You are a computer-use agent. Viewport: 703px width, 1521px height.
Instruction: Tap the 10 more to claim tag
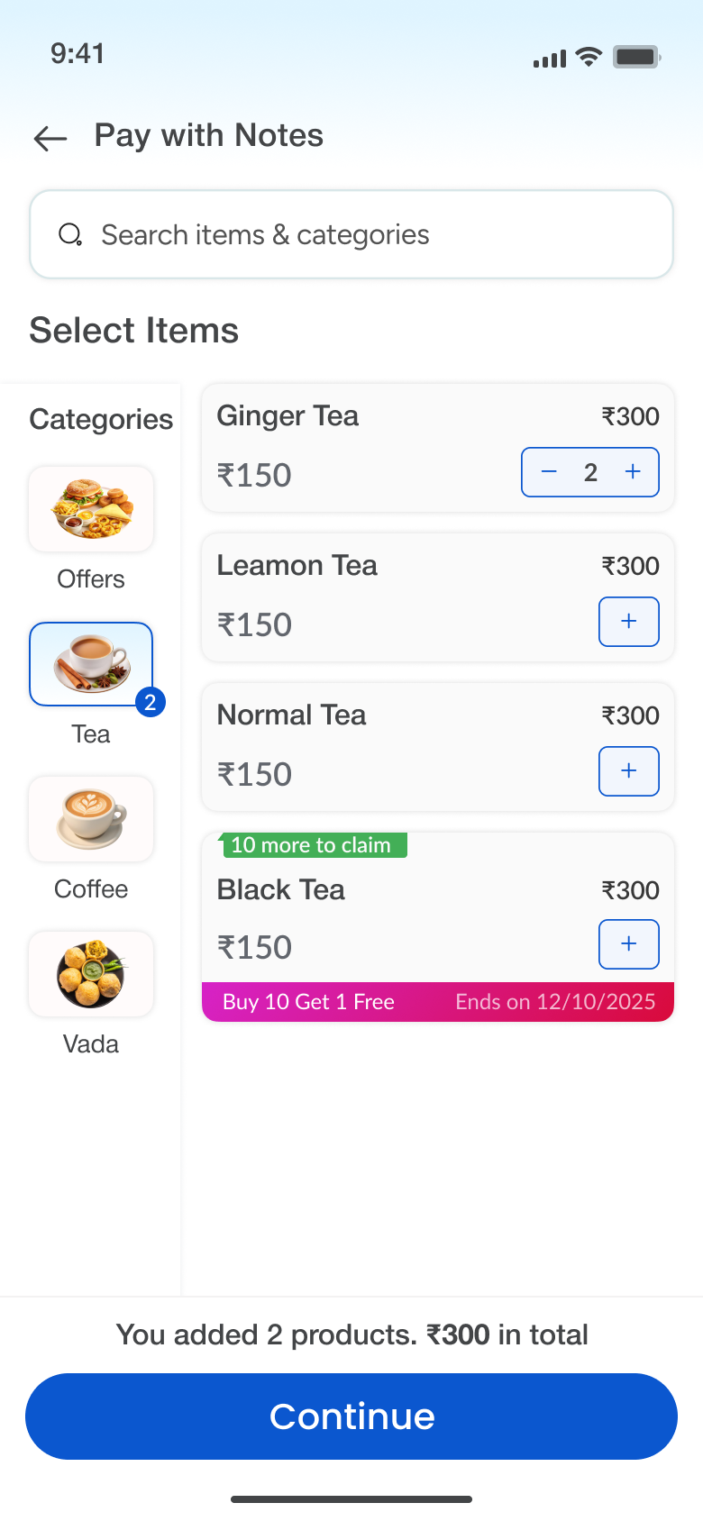312,845
